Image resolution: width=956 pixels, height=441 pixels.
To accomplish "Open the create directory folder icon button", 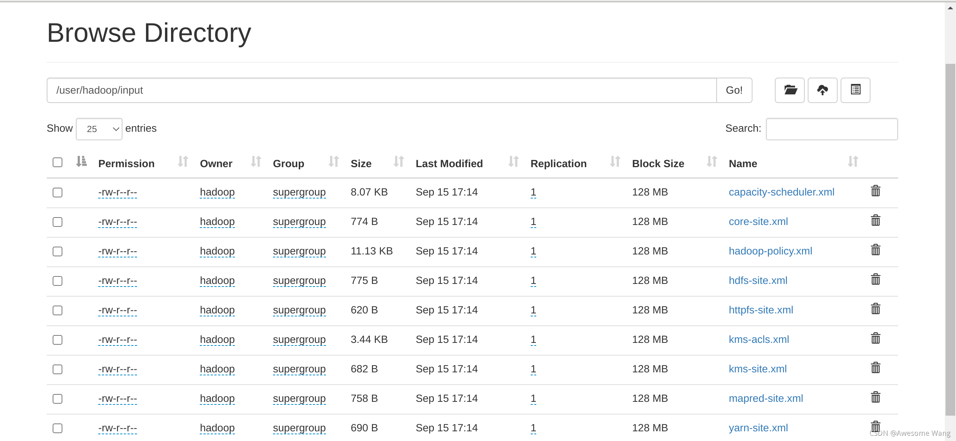I will [x=789, y=90].
